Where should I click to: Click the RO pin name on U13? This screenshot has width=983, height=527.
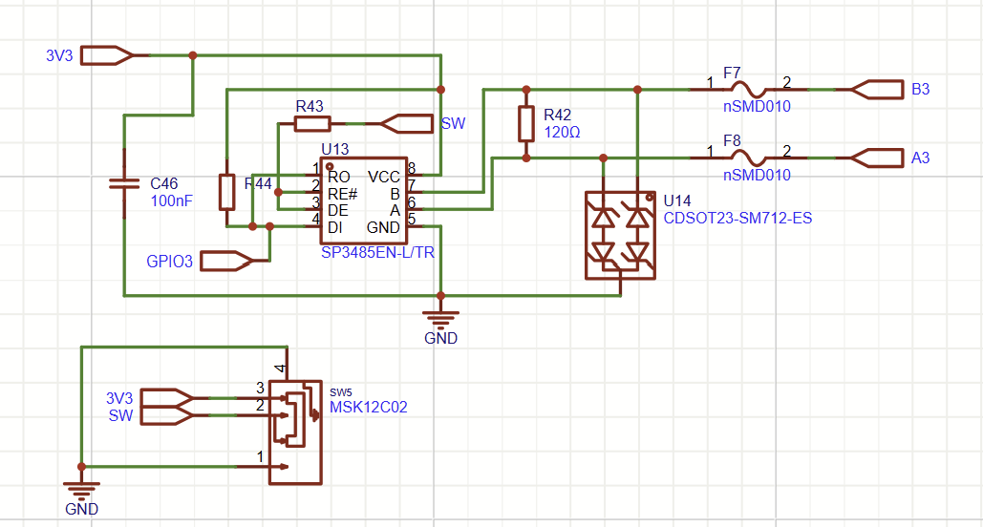(x=338, y=177)
